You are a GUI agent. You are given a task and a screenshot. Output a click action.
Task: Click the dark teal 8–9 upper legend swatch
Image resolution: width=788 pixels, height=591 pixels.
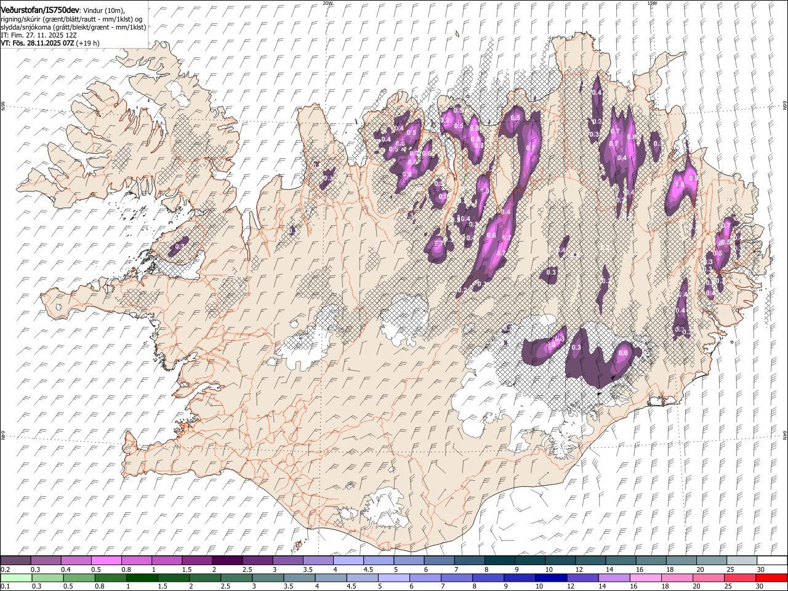tap(499, 561)
